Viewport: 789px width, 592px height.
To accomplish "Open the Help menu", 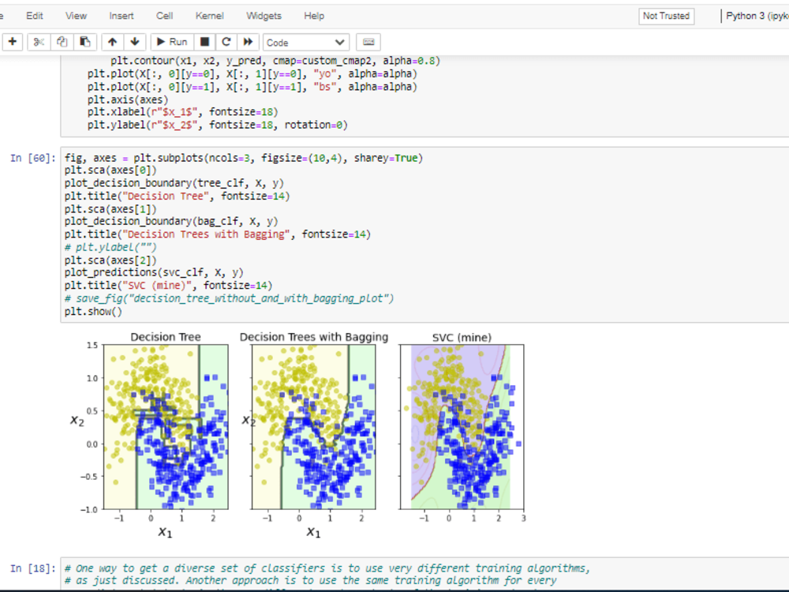I will coord(314,16).
